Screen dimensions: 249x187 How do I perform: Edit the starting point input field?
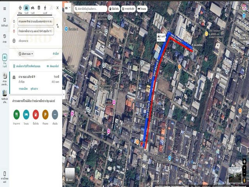36,21
